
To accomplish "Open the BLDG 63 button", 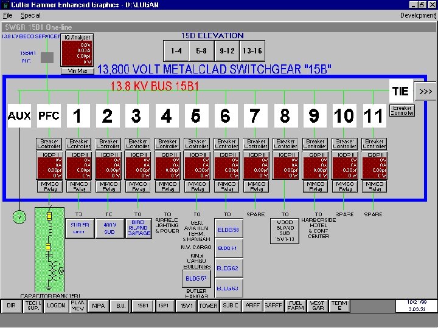I will click(229, 288).
